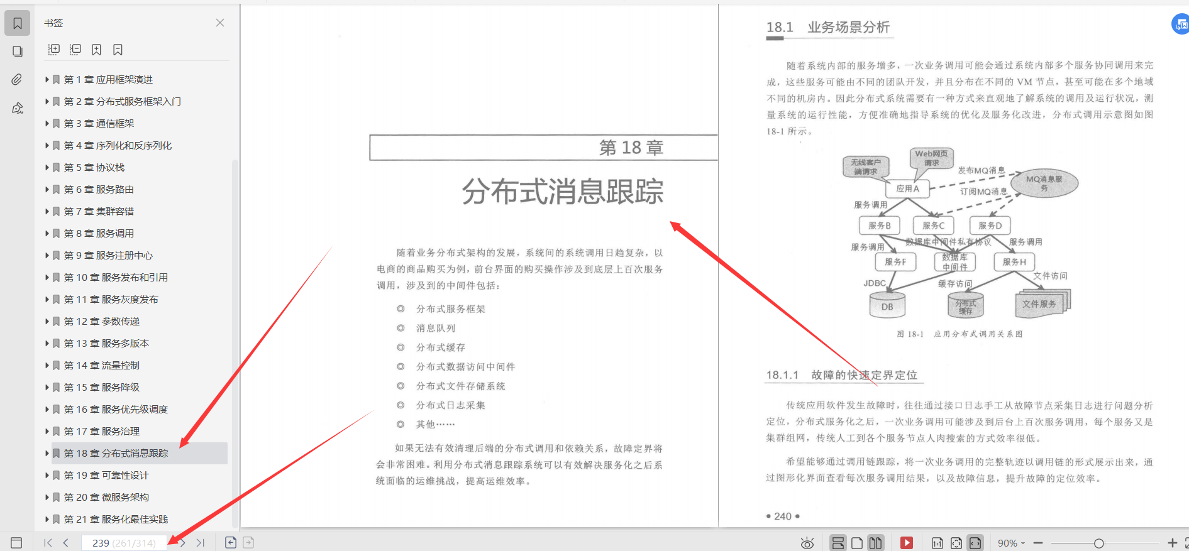Expand the 第 7 章 集群容错 bookmark
This screenshot has height=551, width=1189.
point(47,212)
